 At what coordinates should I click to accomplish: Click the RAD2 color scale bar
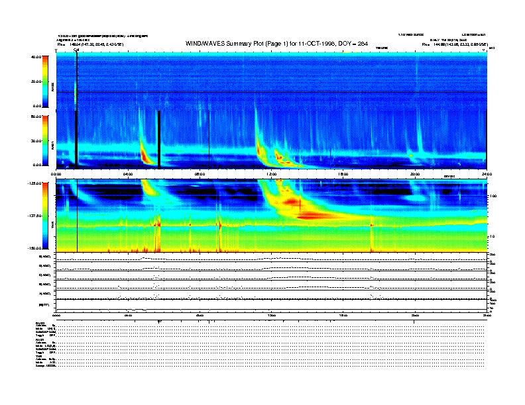(45, 81)
